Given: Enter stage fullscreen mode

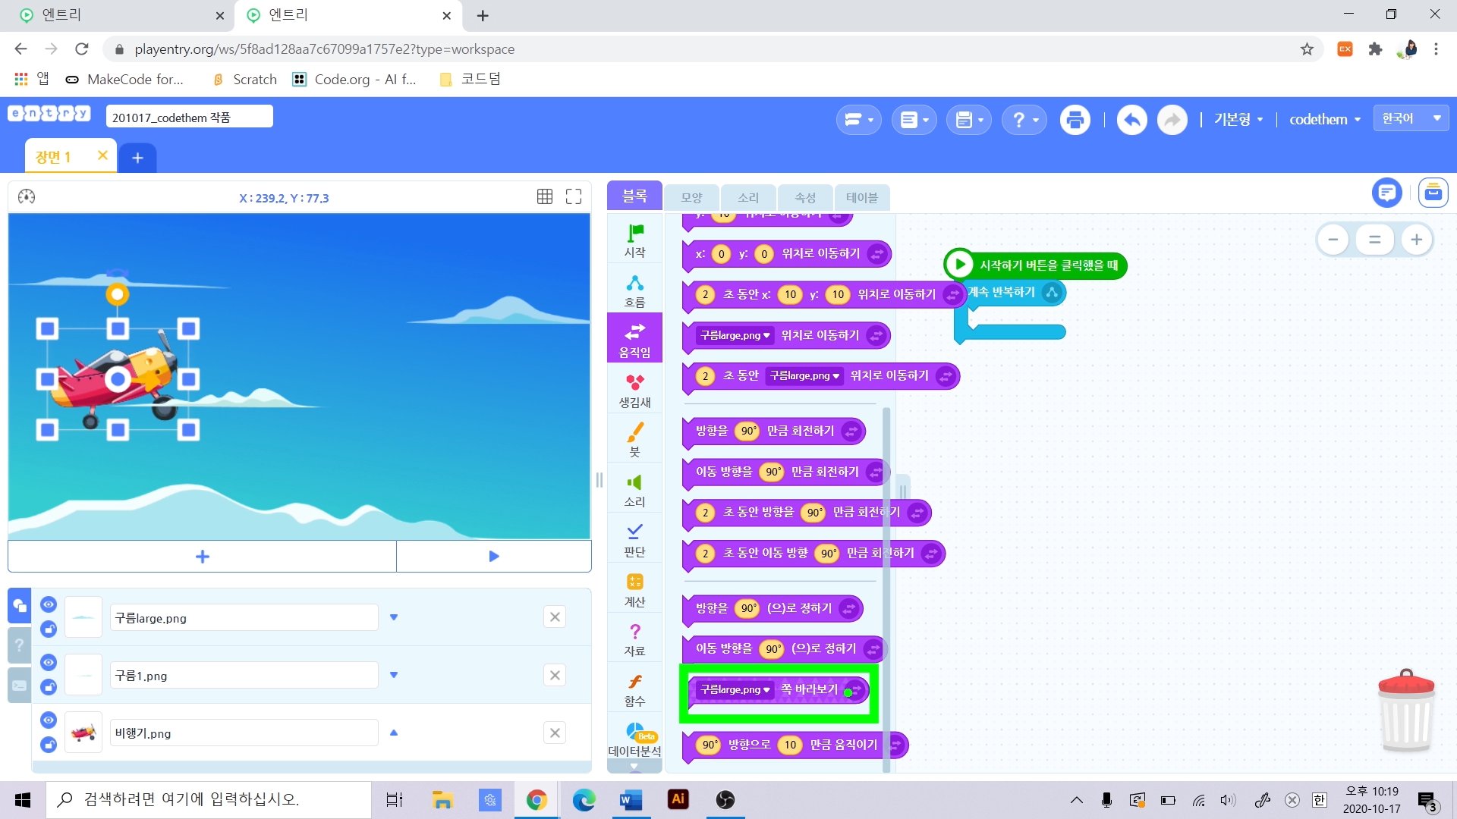Looking at the screenshot, I should (x=574, y=197).
